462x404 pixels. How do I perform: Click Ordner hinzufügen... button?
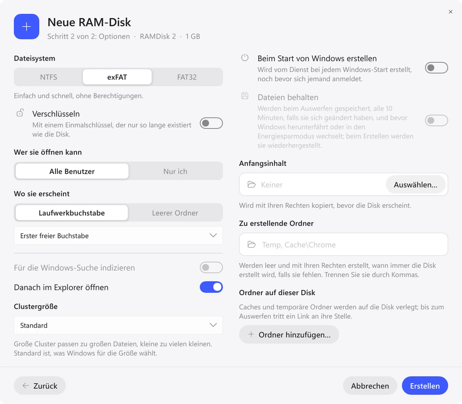click(x=289, y=334)
